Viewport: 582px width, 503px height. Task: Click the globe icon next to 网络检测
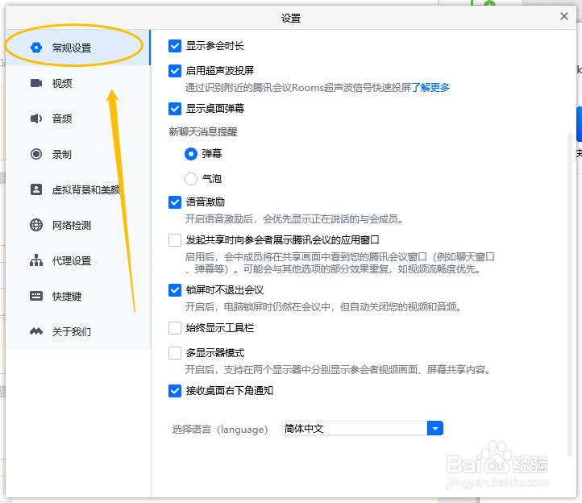coord(36,225)
